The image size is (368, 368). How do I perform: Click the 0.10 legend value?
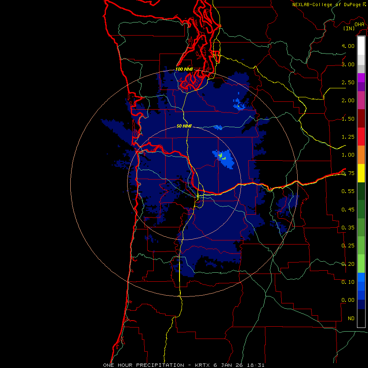tap(348, 282)
